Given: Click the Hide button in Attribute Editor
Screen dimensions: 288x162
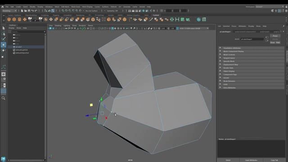Looking at the screenshot, I should 278,42.
